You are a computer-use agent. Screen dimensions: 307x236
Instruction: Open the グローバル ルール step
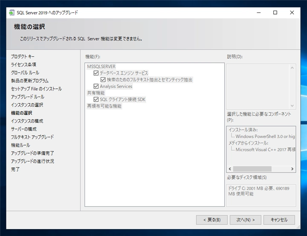point(25,73)
